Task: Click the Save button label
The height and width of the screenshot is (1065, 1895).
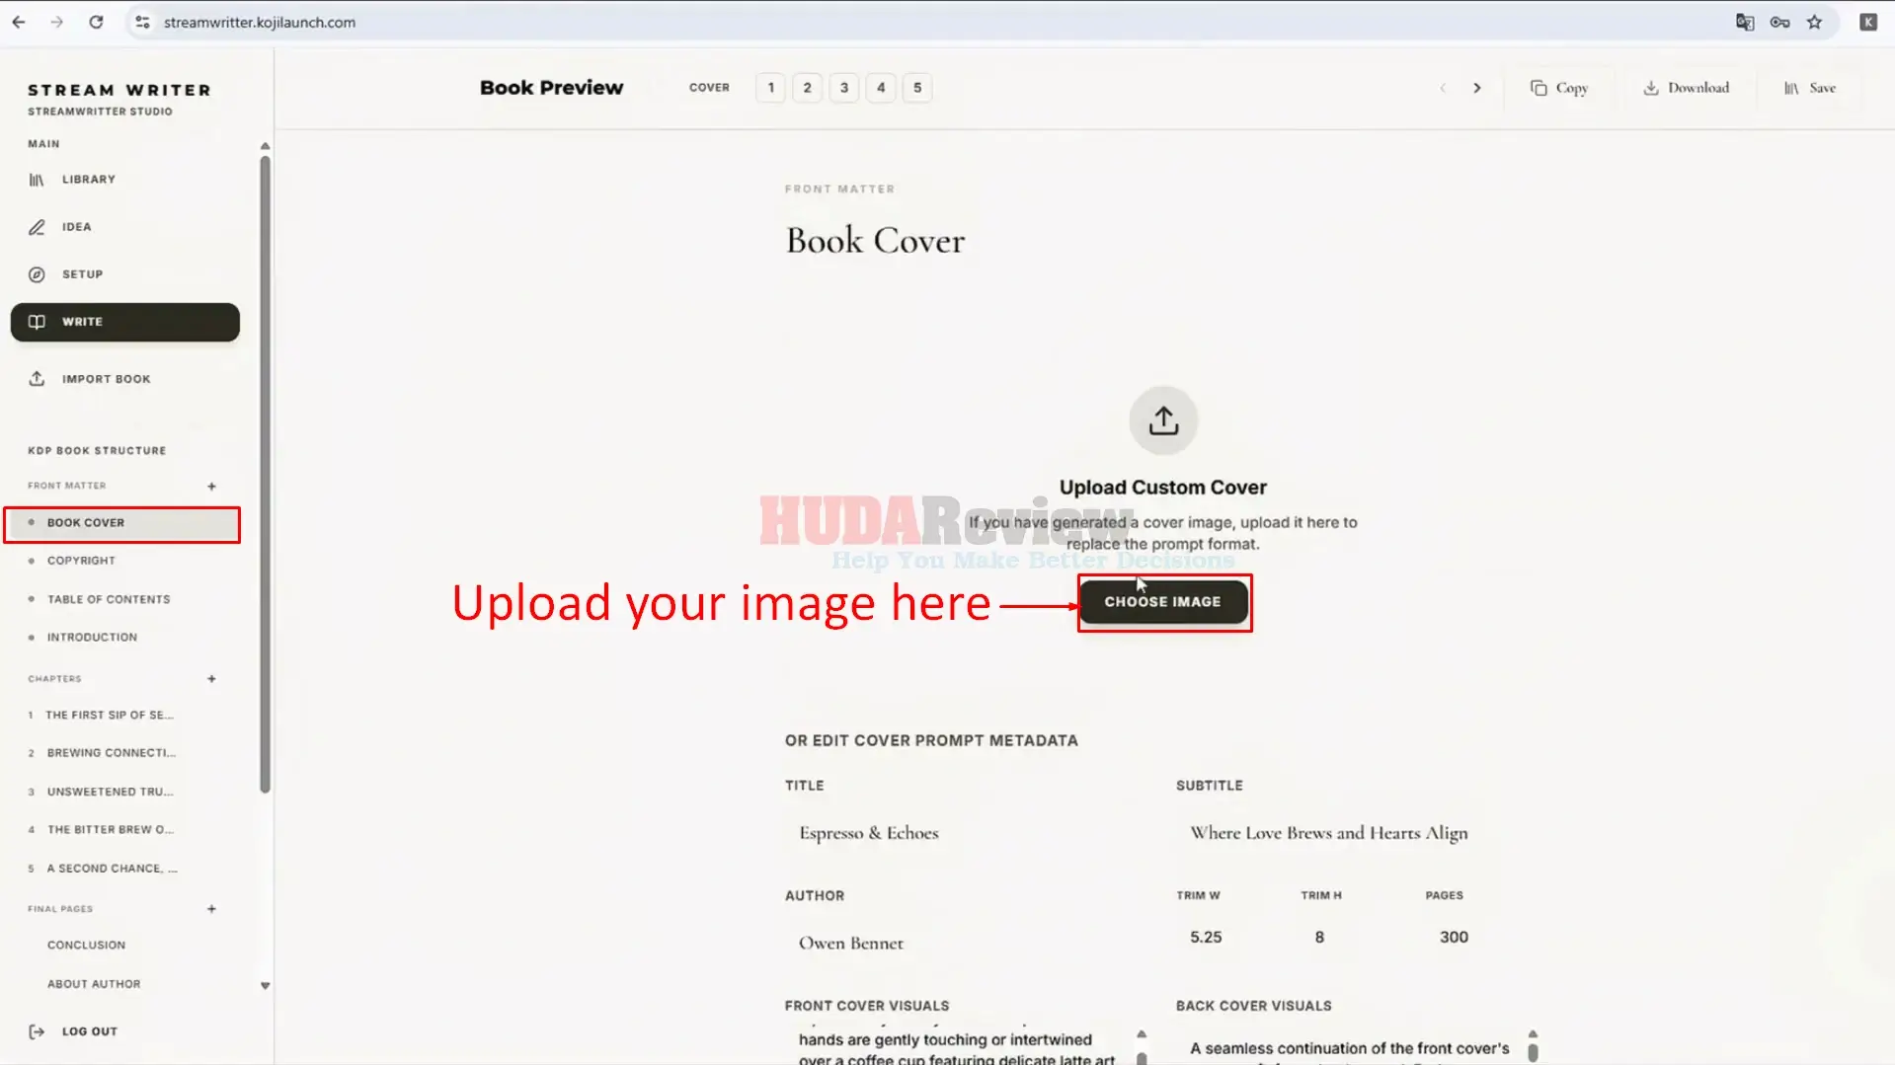Action: (x=1823, y=88)
